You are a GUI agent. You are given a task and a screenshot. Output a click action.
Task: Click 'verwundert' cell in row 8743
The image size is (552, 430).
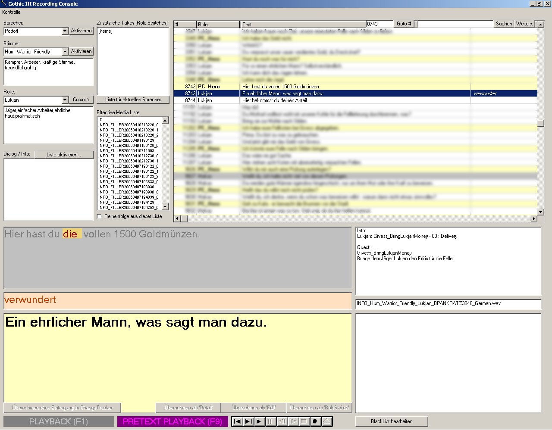[x=504, y=93]
